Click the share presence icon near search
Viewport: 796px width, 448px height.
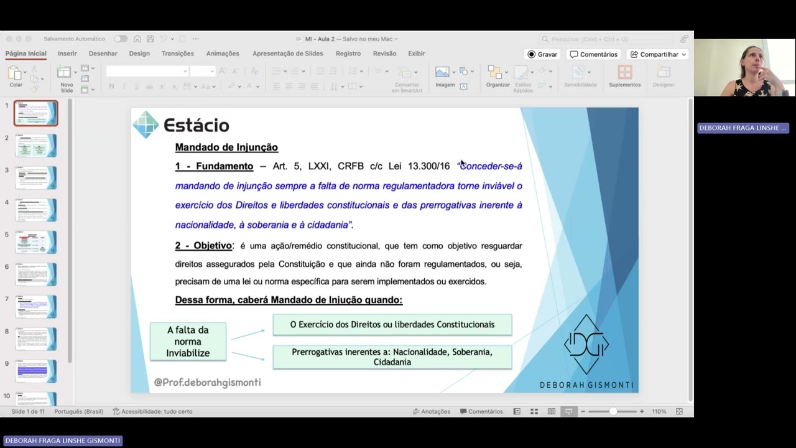(x=683, y=39)
